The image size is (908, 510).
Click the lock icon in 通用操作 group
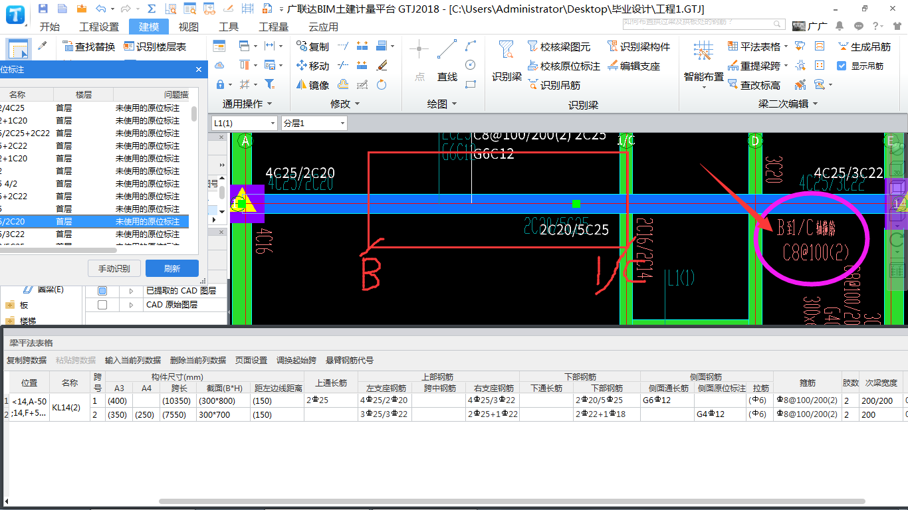point(220,84)
